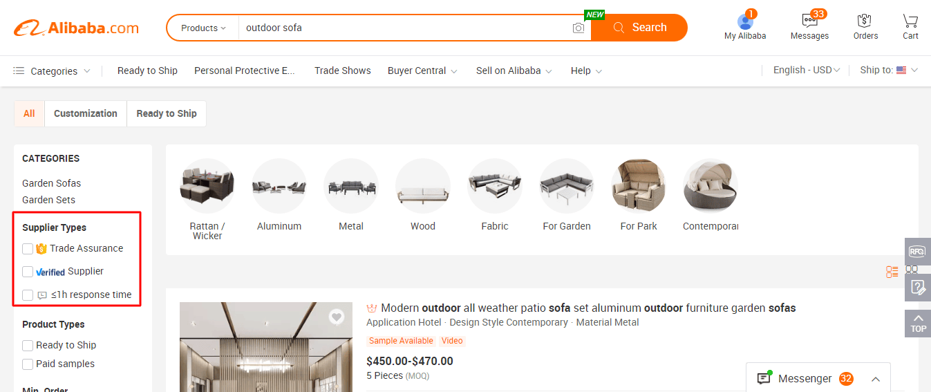Enable the Trade Assurance checkbox

point(28,249)
